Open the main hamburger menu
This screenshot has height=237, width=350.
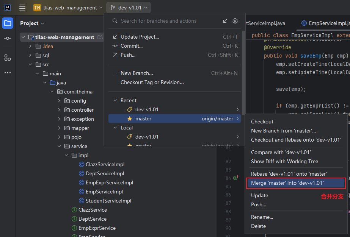click(x=22, y=8)
